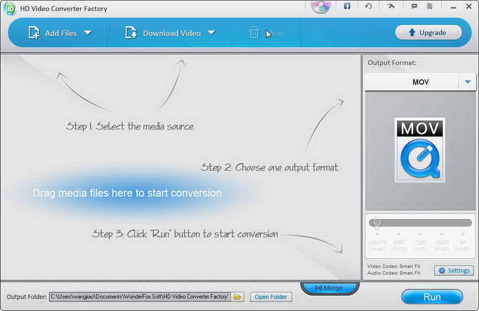Click the list icon beside the speech bubble

429,6
